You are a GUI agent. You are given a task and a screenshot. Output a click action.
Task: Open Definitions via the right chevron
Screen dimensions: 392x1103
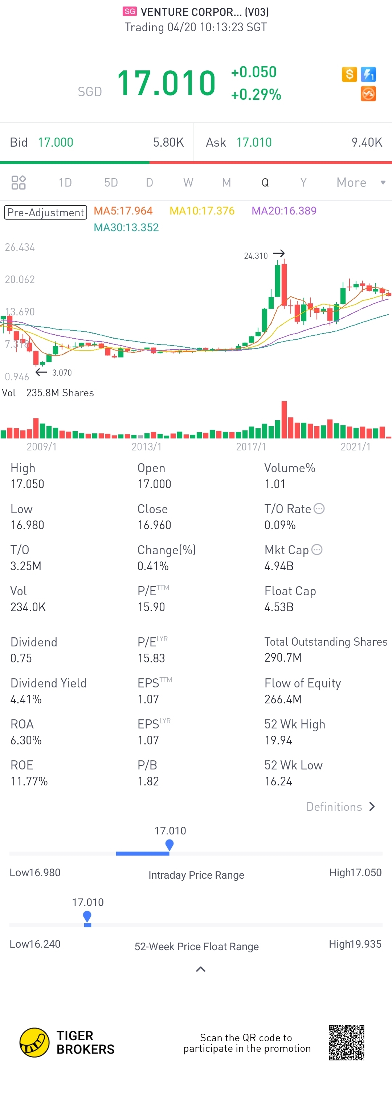(x=372, y=807)
